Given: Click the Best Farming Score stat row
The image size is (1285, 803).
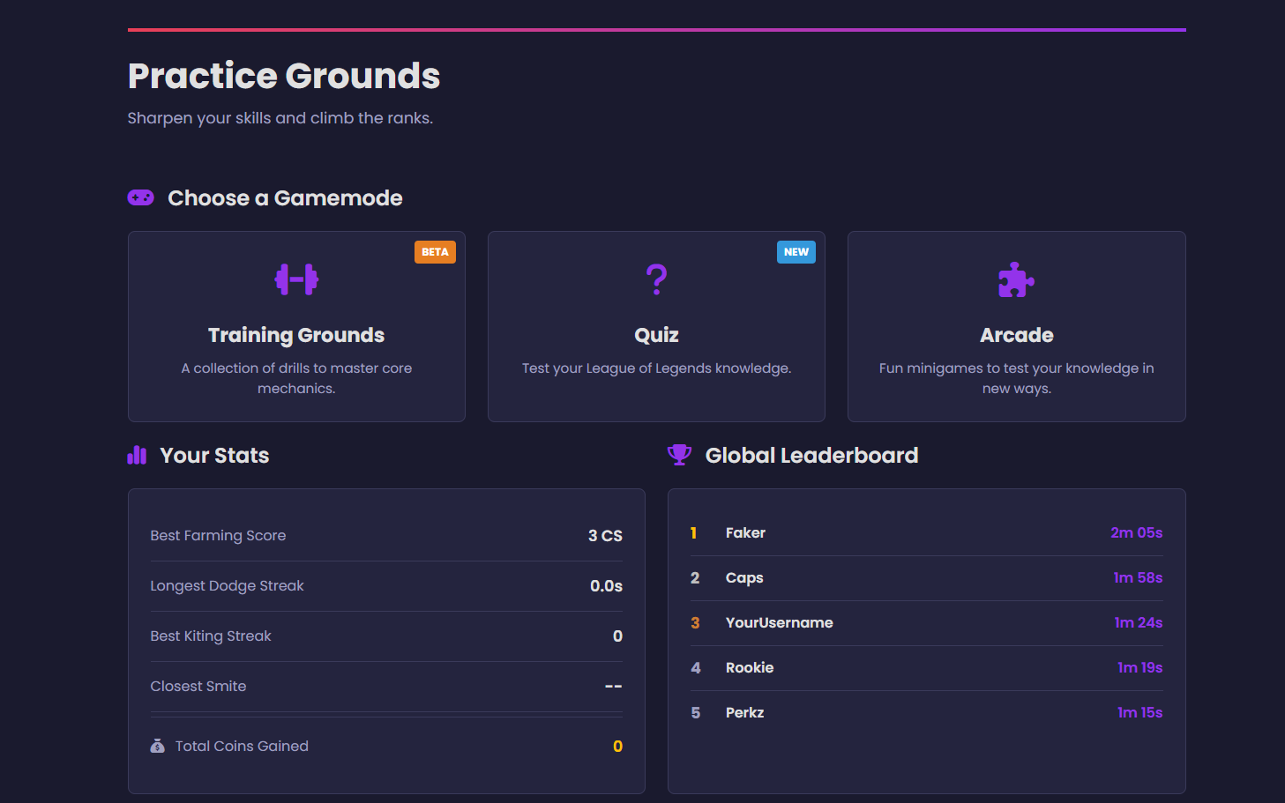Looking at the screenshot, I should click(x=386, y=536).
